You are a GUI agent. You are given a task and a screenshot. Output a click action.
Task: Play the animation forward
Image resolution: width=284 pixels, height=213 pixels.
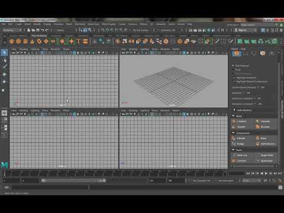point(266,173)
